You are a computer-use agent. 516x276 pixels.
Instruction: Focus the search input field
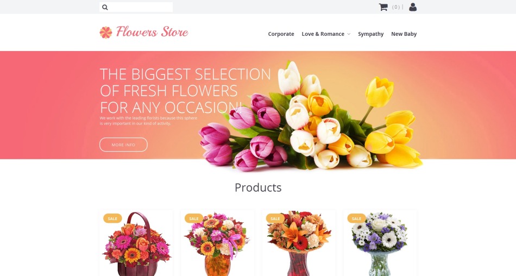(140, 7)
